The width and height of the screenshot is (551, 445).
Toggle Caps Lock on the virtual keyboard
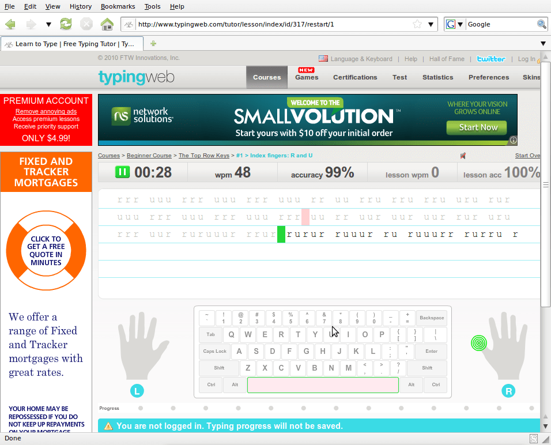214,351
